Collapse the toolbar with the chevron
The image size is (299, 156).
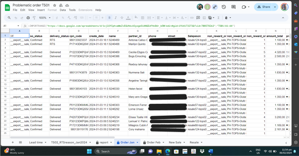pos(283,18)
